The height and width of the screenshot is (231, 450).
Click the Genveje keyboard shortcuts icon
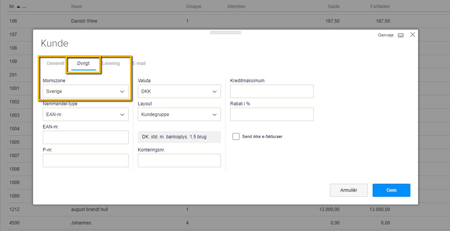tap(401, 35)
